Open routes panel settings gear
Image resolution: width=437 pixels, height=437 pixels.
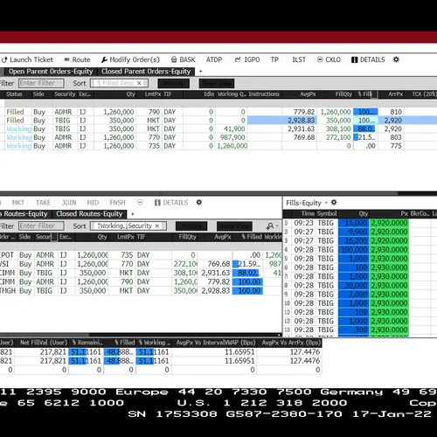click(199, 202)
